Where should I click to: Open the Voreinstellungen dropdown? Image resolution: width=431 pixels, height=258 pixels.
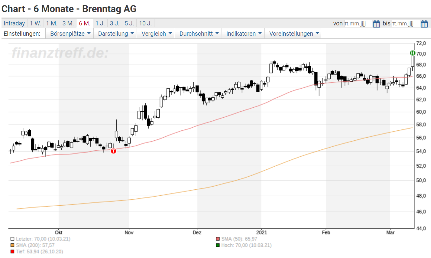click(x=294, y=34)
